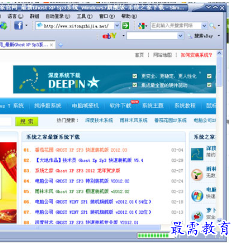
Task: Click the horizontal scrollbar at page bottom
Action: click(x=80, y=227)
